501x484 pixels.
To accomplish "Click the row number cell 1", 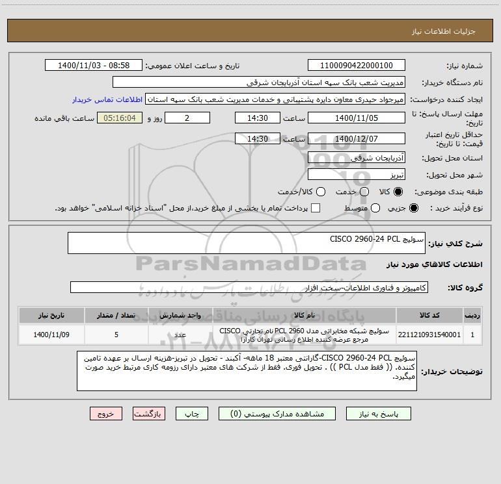I will (x=472, y=335).
